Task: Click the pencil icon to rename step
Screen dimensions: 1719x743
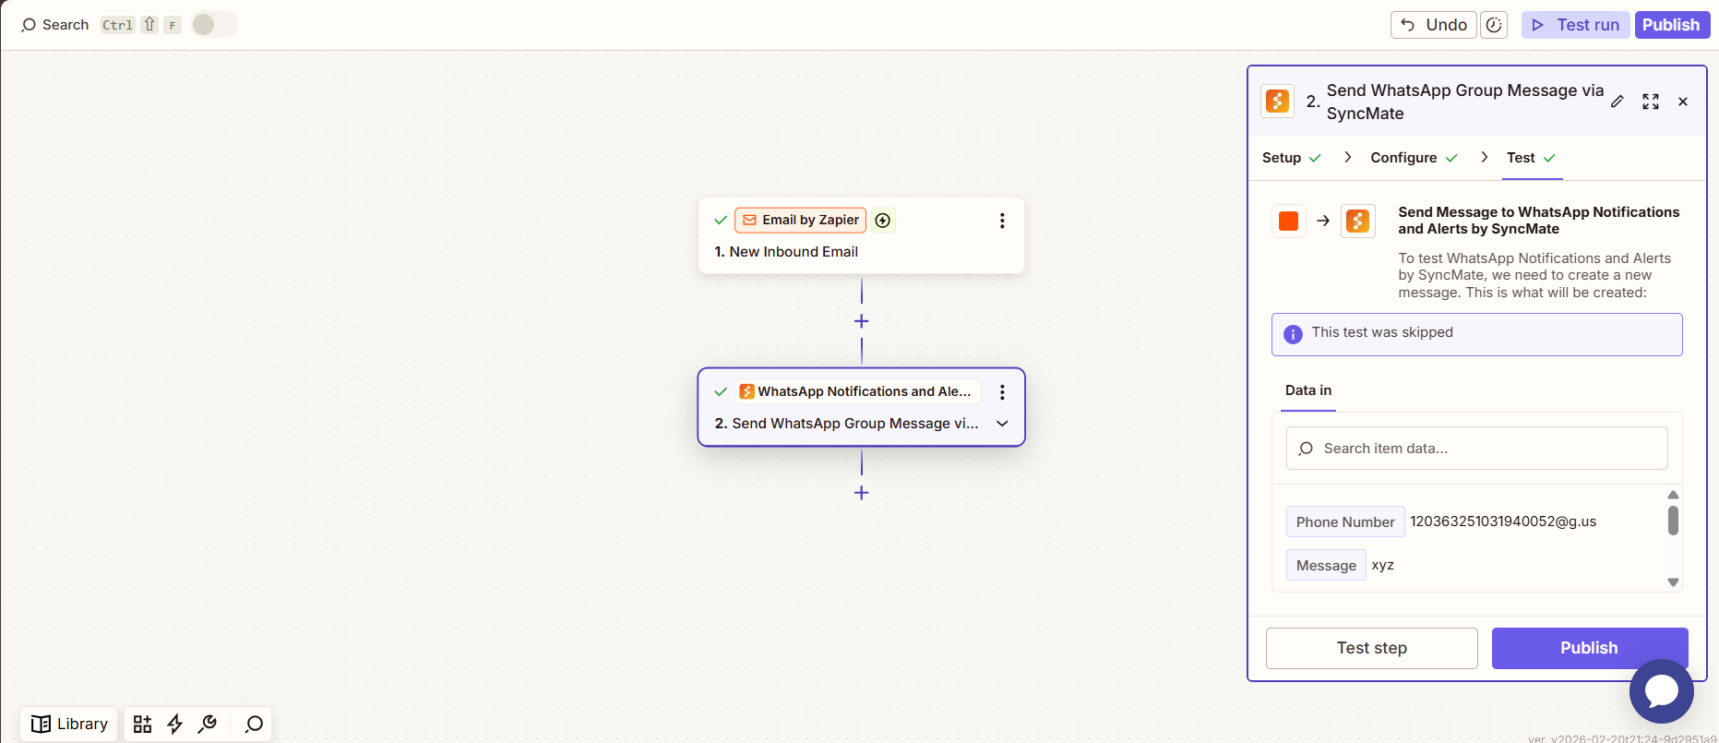Action: point(1617,102)
